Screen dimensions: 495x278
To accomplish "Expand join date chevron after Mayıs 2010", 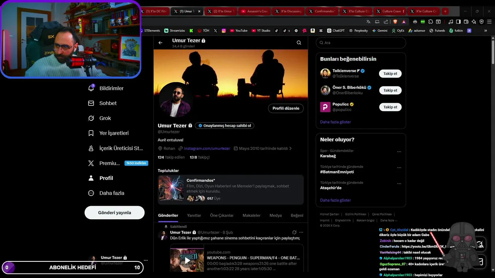I will point(290,148).
